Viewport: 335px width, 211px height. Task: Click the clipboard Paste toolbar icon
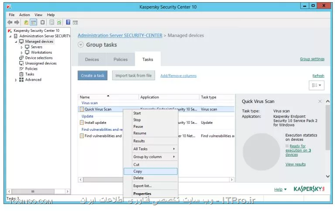point(42,22)
